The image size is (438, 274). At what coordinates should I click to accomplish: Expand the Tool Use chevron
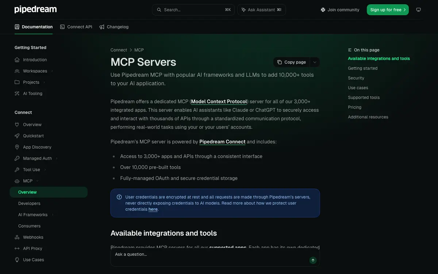click(45, 170)
